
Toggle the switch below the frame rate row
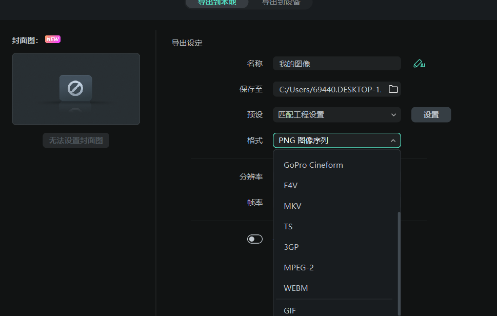coord(255,239)
